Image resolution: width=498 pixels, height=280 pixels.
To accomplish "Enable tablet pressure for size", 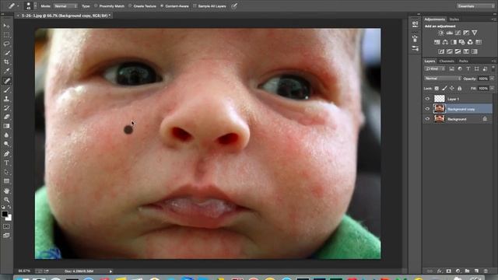I will [234, 5].
